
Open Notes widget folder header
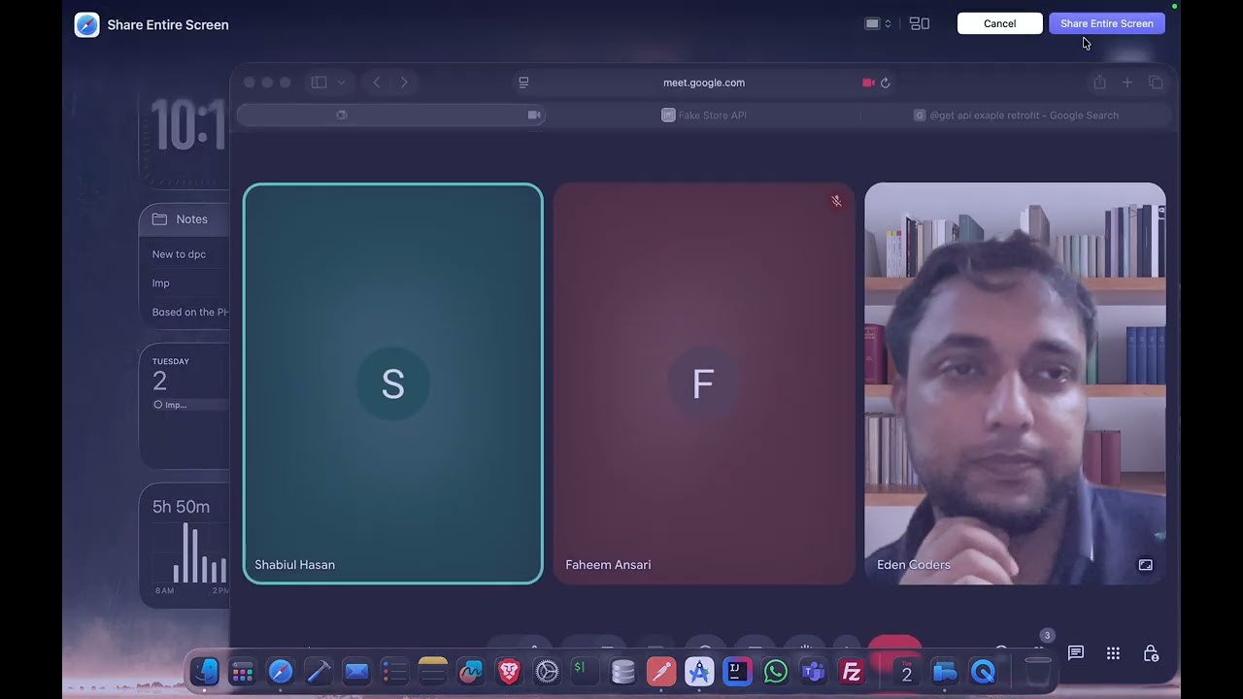click(x=185, y=219)
